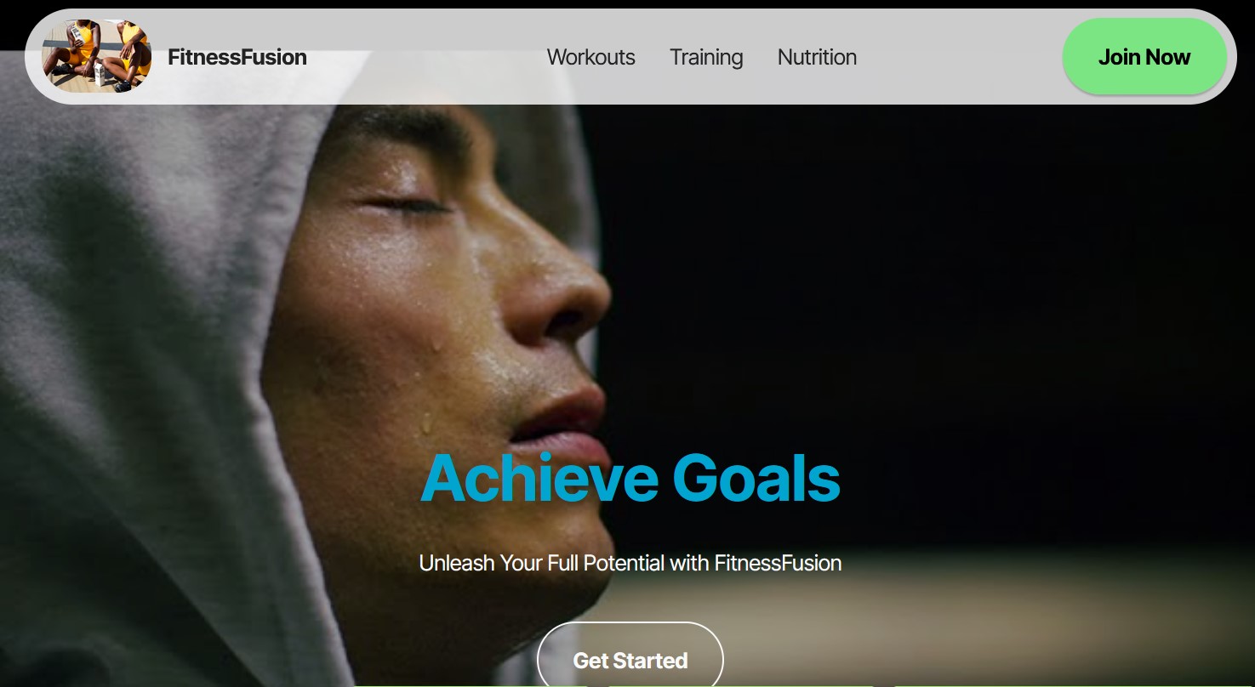Go to the Training section
The height and width of the screenshot is (687, 1255).
pyautogui.click(x=706, y=57)
